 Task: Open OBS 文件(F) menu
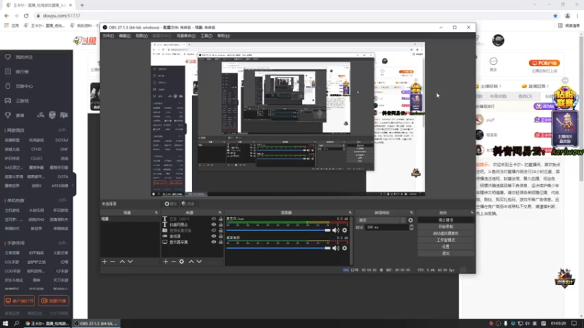pos(108,36)
